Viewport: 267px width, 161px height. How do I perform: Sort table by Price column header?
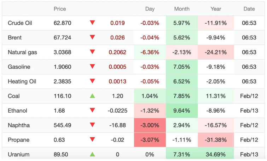60,9
